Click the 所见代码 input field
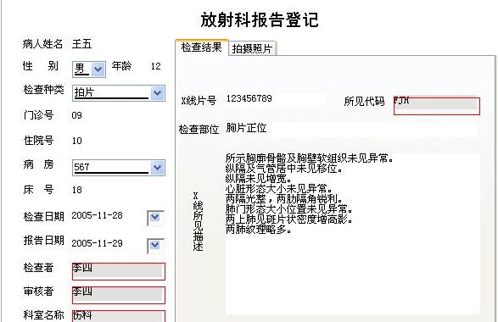The image size is (498, 322). click(436, 106)
